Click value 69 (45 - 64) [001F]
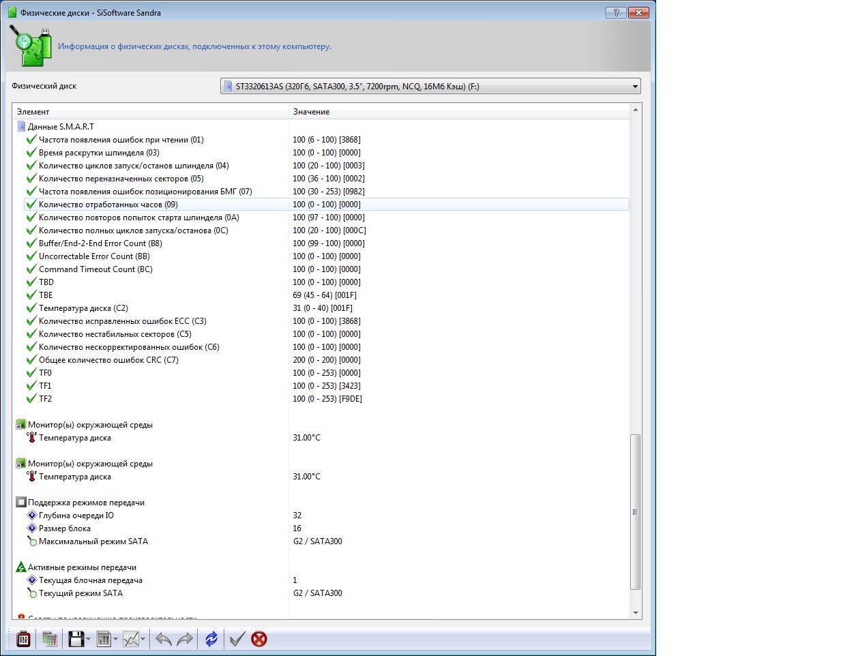Viewport: 843px width, 656px height. (325, 295)
